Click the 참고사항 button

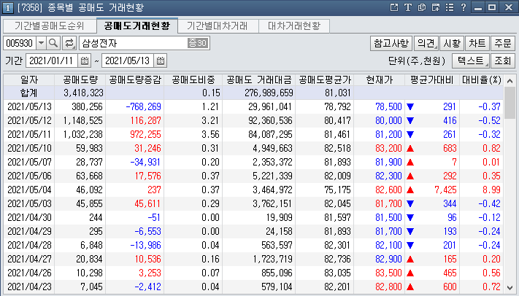391,43
